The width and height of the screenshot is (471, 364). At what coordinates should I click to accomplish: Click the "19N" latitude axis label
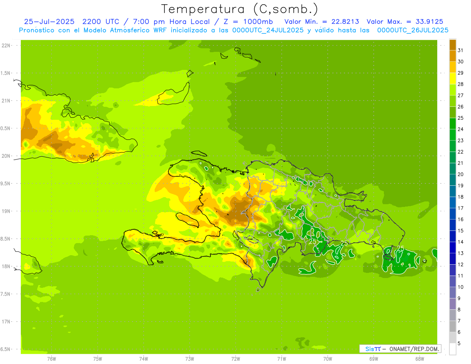point(6,211)
